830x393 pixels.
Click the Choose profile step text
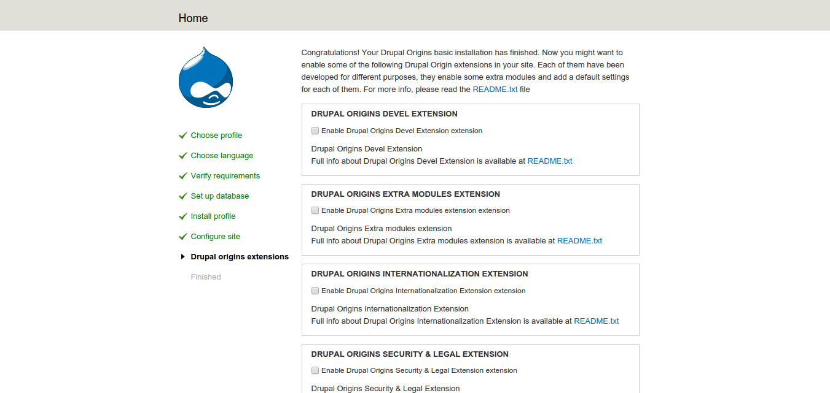click(216, 135)
